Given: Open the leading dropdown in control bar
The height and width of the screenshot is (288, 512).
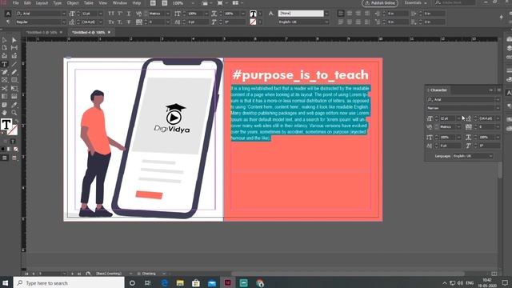Looking at the screenshot, I should coord(101,22).
